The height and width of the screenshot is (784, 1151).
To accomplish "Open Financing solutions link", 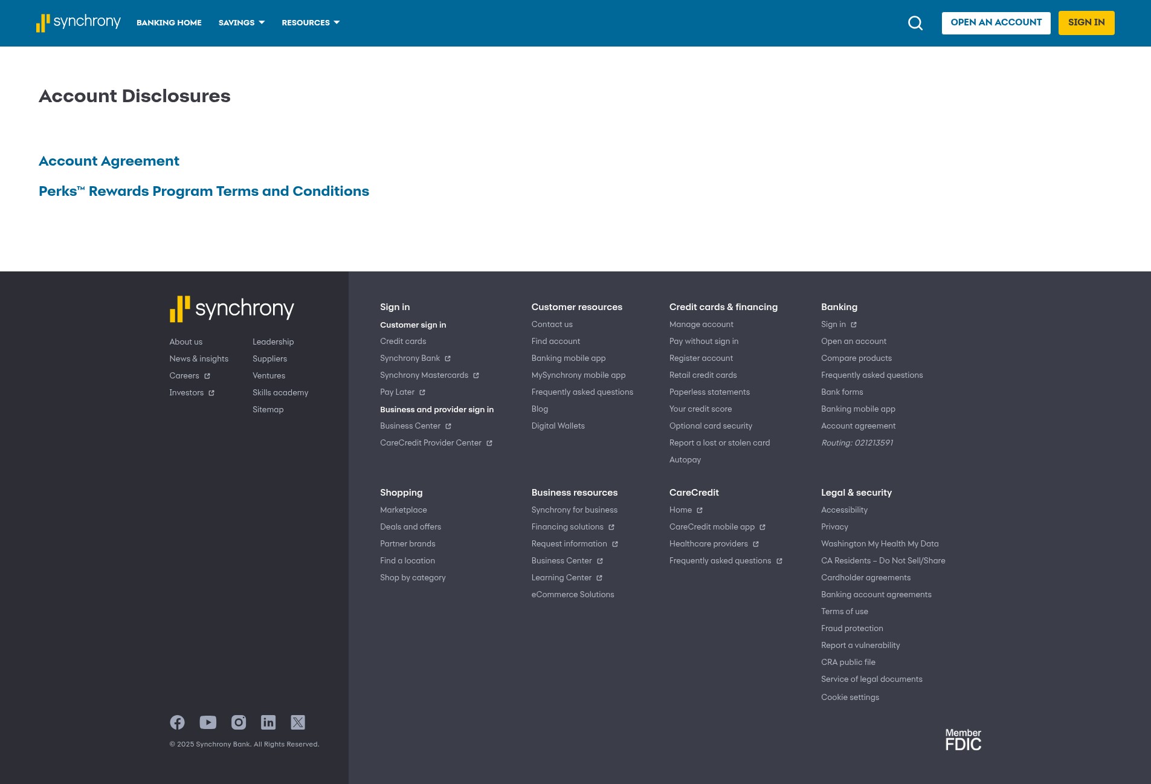I will pos(573,527).
